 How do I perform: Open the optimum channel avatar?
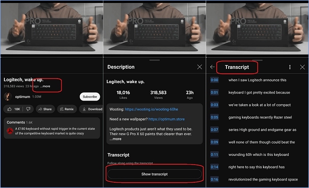(8, 97)
